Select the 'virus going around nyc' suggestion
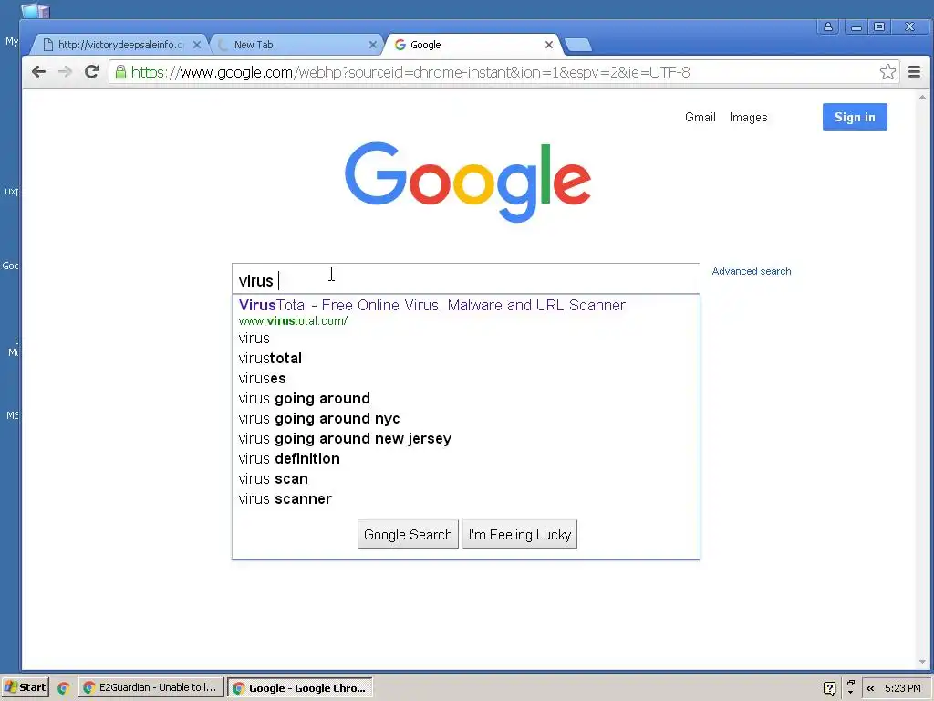This screenshot has height=701, width=934. 466,418
